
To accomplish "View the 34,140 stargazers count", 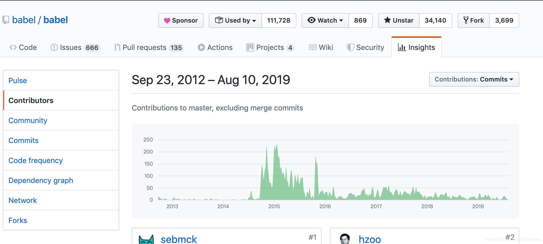I will 435,21.
